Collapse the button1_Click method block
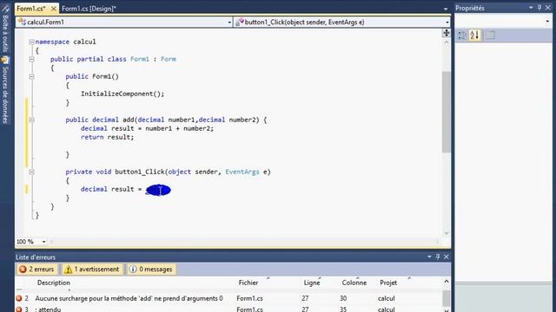 click(31, 172)
